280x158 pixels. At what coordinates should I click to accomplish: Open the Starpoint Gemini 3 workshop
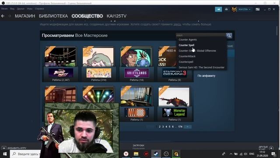(x=174, y=73)
